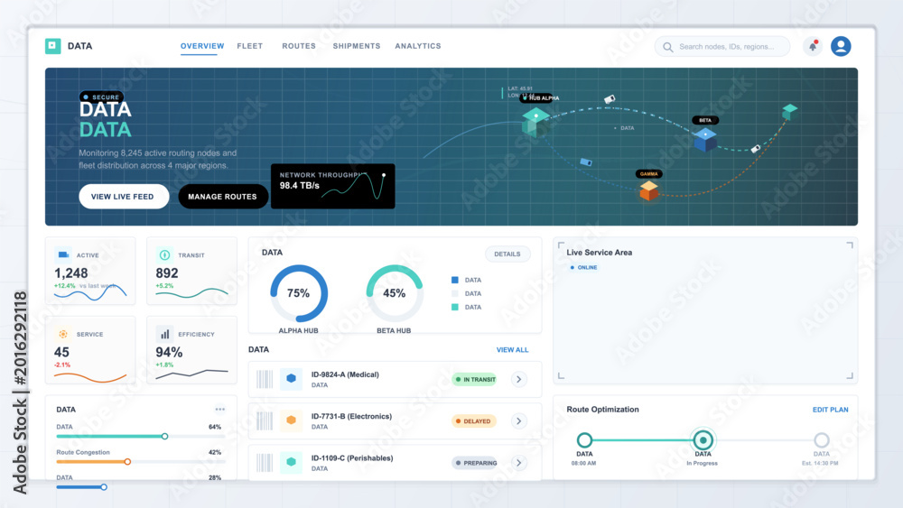Click the Active card truck icon
This screenshot has height=508, width=903.
[x=63, y=254]
